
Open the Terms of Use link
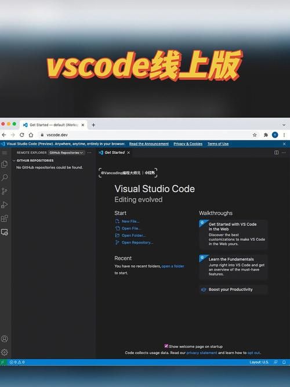point(218,144)
